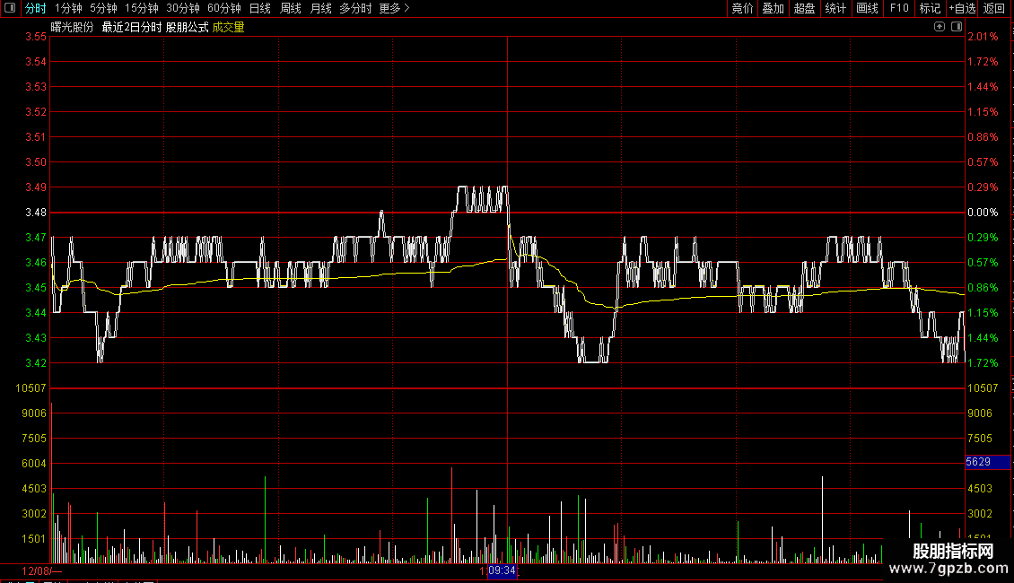Click the 3.42 lowest price label
This screenshot has height=583, width=1014.
tap(36, 363)
